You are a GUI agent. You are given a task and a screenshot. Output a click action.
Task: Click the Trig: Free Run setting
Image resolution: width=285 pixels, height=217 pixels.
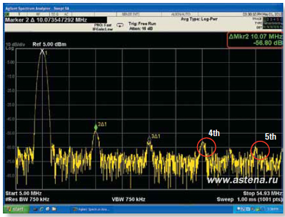click(x=142, y=23)
